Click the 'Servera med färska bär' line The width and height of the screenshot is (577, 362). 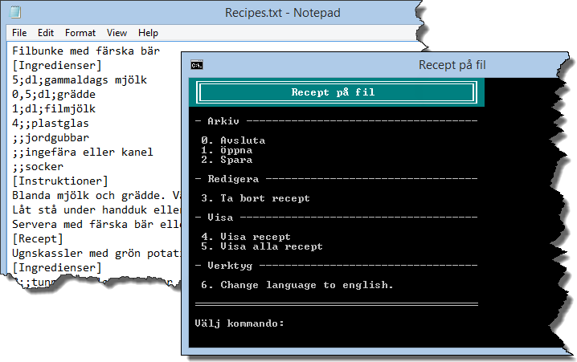(x=96, y=224)
